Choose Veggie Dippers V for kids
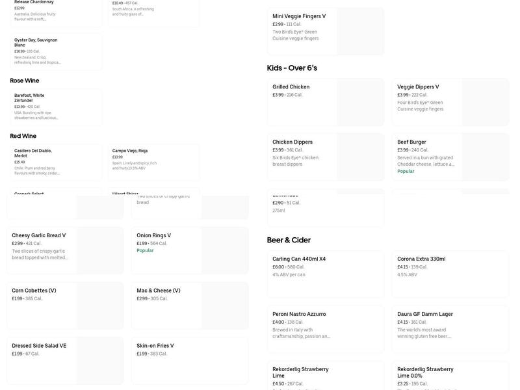 pos(450,102)
